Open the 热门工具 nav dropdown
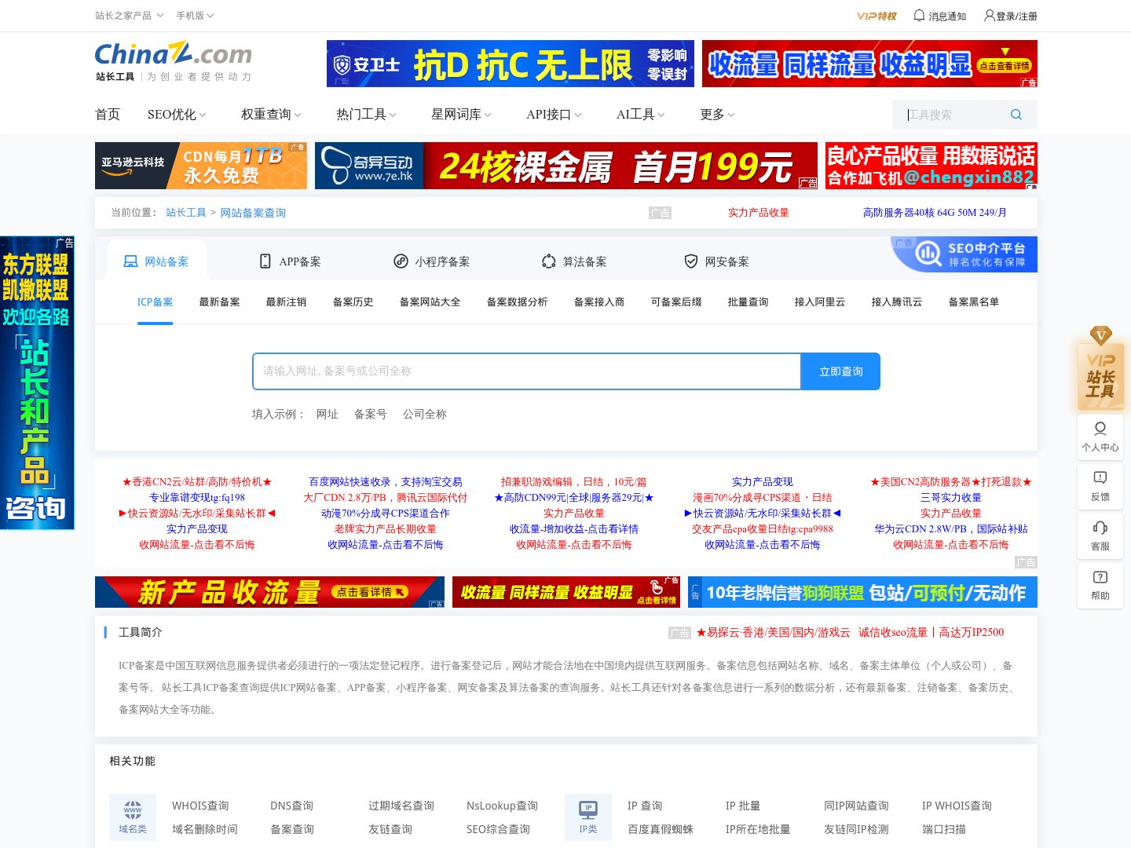 click(366, 115)
